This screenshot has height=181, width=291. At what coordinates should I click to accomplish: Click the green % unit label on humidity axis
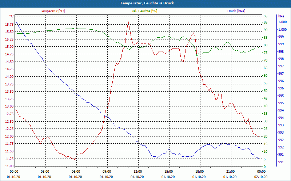point(266,16)
